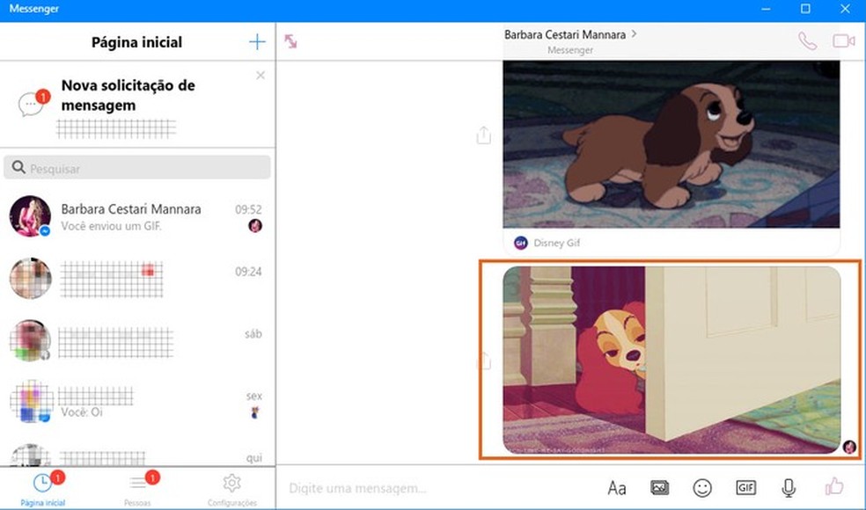
Task: Switch to the Pessoas tab
Action: coord(139,485)
